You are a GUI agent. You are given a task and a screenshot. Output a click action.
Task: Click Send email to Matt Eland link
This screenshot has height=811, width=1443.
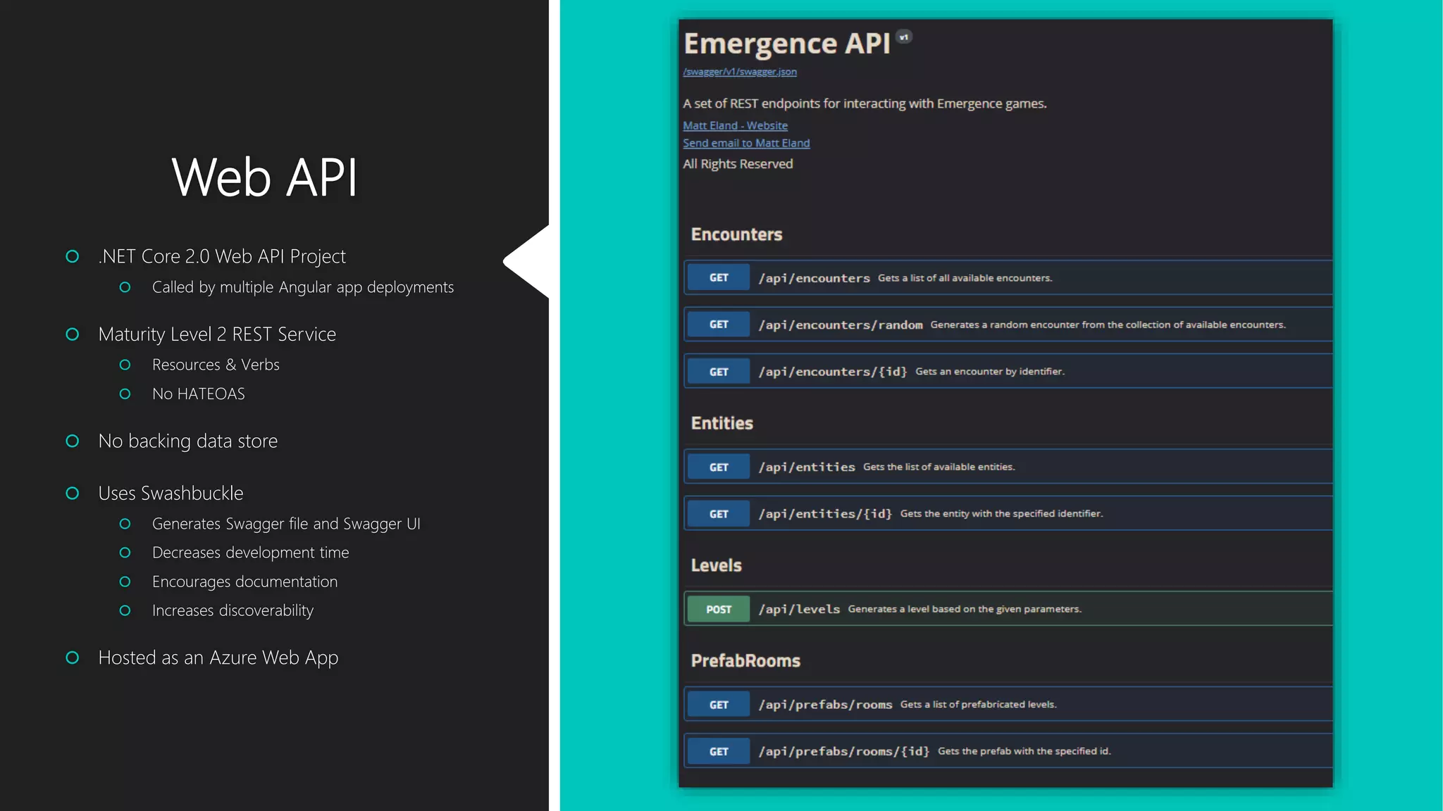click(746, 143)
